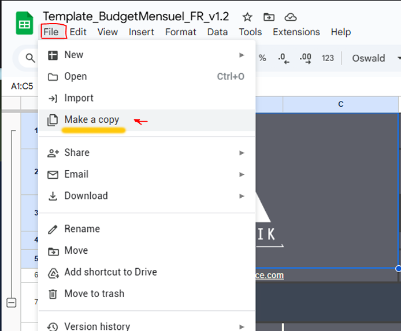
Task: Open the hyperlink ending in ce.com
Action: (270, 275)
